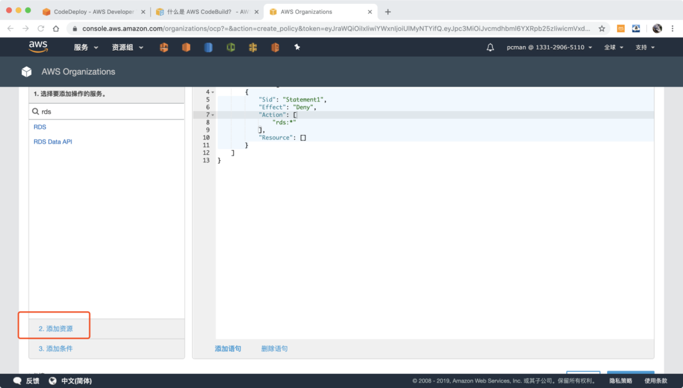Viewport: 683px width, 388px height.
Task: Open the pcman account dropdown
Action: click(550, 47)
